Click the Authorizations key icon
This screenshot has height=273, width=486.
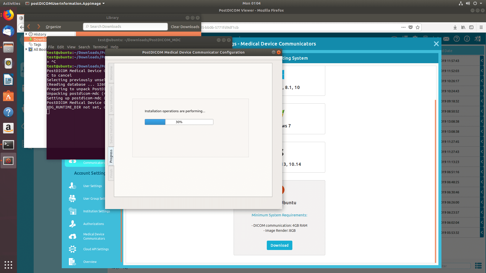pyautogui.click(x=72, y=224)
